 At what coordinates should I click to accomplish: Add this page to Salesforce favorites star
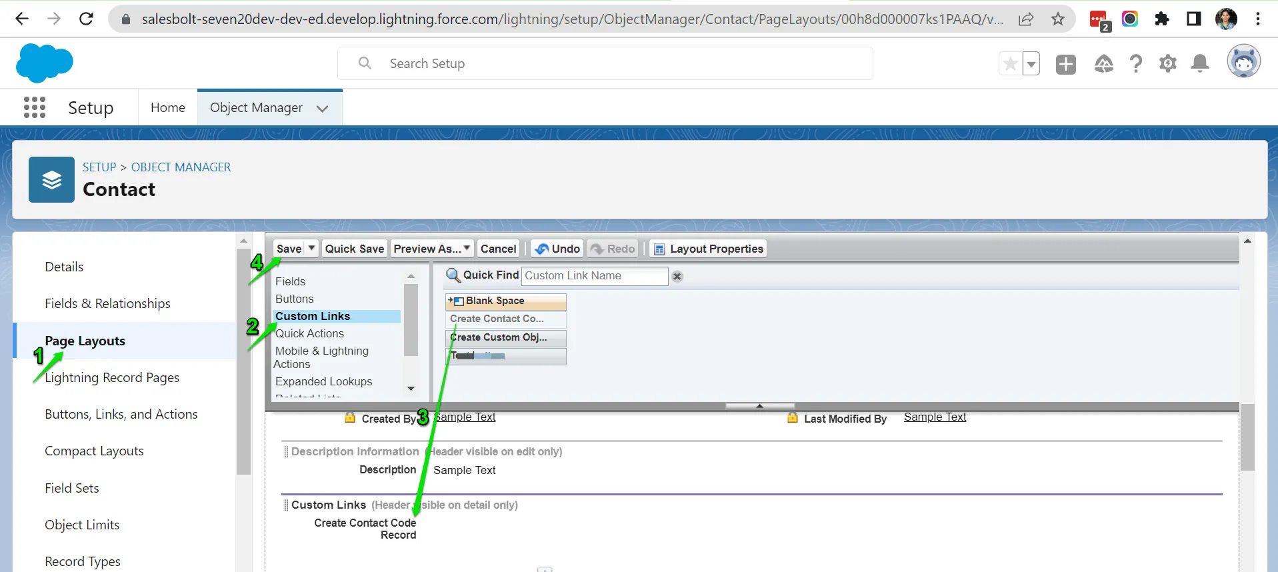pyautogui.click(x=1011, y=64)
